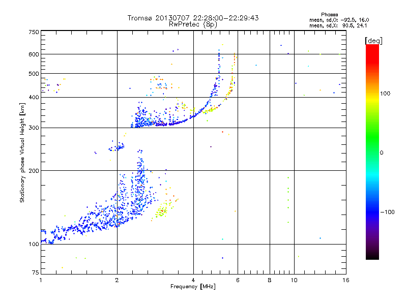The width and height of the screenshot is (407, 305).
Task: Click the y-axis label '600'
Action: coord(34,54)
